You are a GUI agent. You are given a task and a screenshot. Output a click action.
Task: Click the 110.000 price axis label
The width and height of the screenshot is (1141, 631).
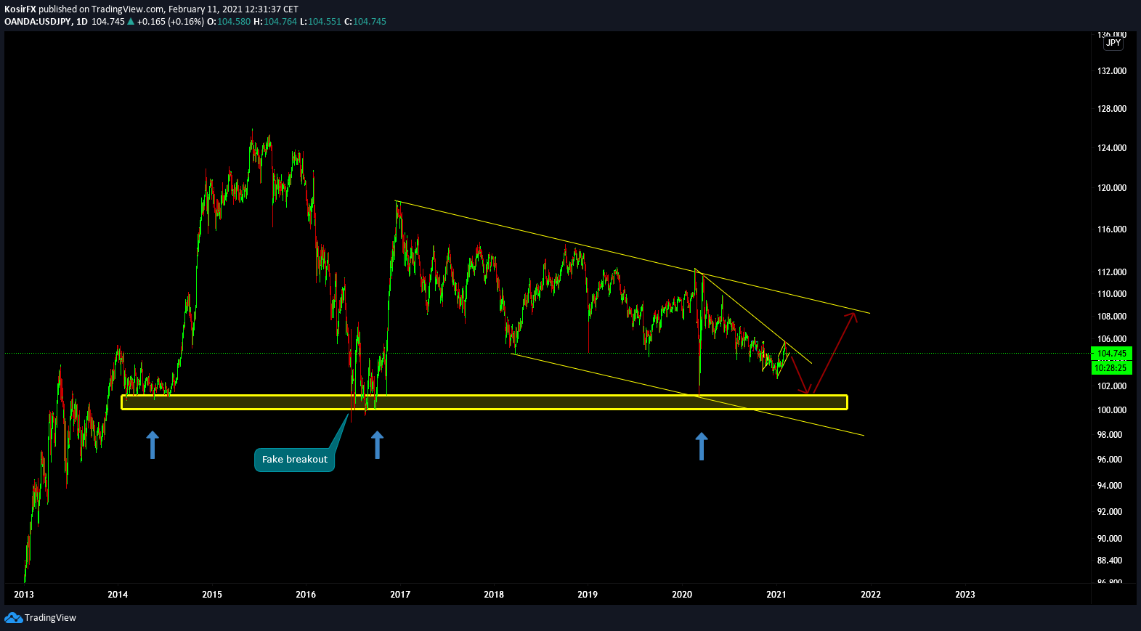(1112, 294)
